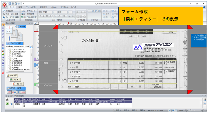This screenshot has width=208, height=114.
Task: Pick the line drawing tool
Action: pos(3,40)
